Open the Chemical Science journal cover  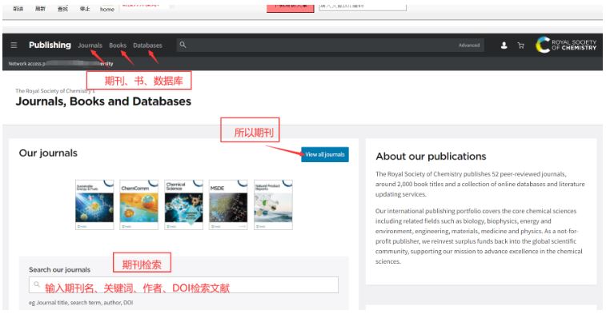click(x=183, y=205)
